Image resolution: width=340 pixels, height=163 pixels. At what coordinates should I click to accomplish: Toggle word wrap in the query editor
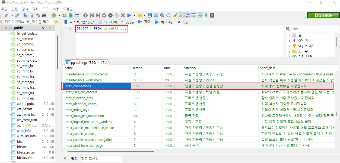(194, 15)
